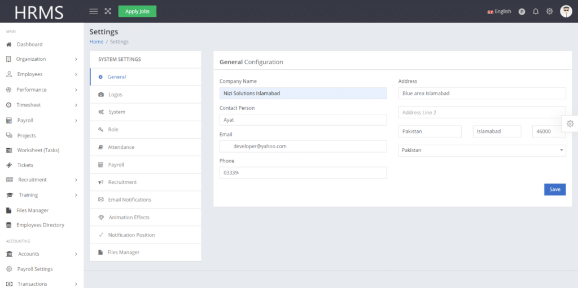This screenshot has height=288, width=578.
Task: Click the Pakistan state text field
Action: [x=430, y=131]
